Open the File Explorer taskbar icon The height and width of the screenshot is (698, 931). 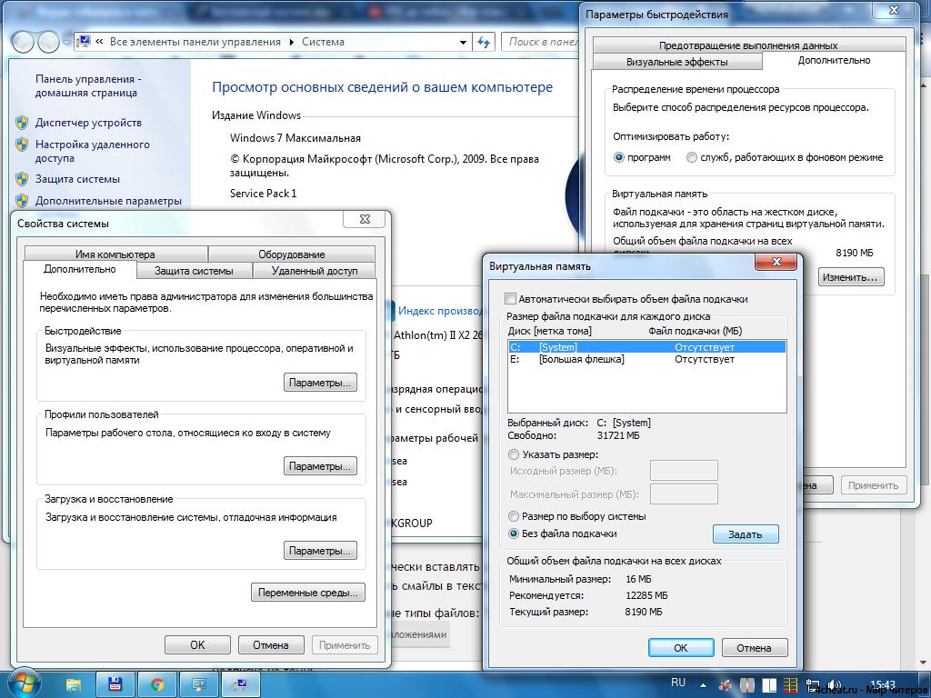[x=73, y=685]
